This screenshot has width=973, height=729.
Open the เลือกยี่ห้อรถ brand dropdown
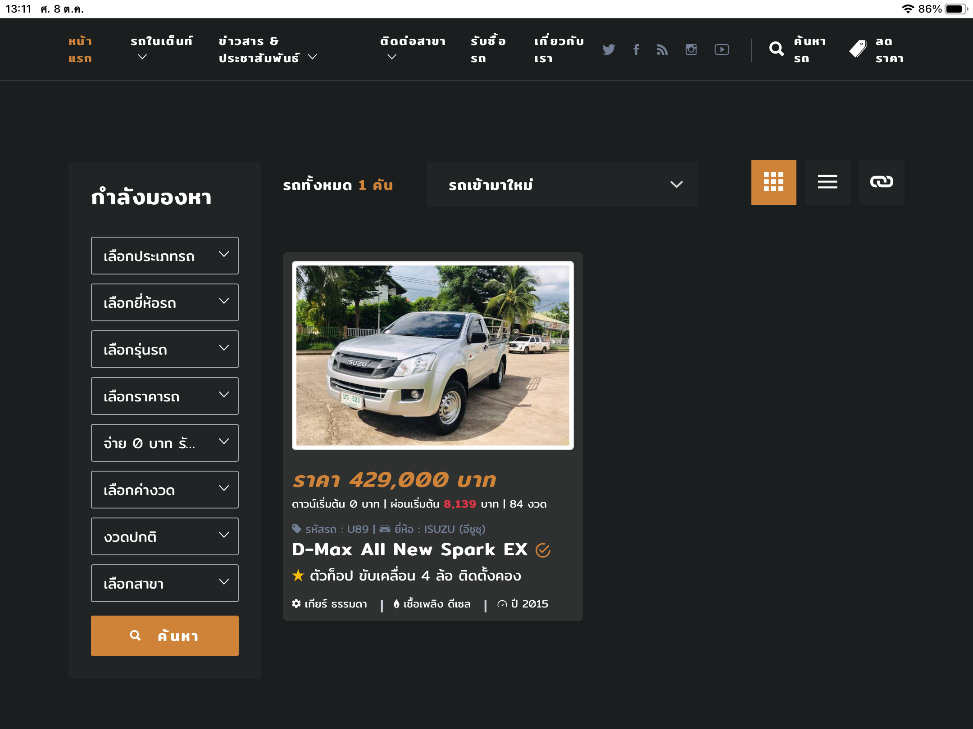165,302
